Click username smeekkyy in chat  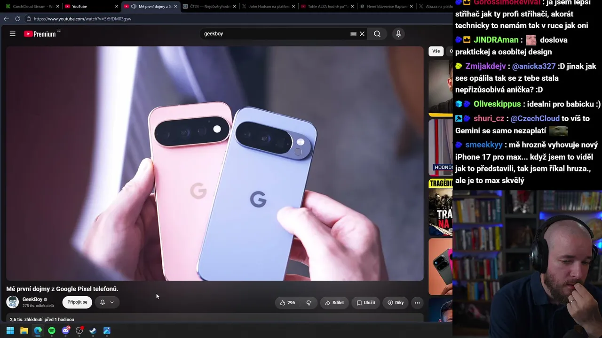[x=484, y=145]
